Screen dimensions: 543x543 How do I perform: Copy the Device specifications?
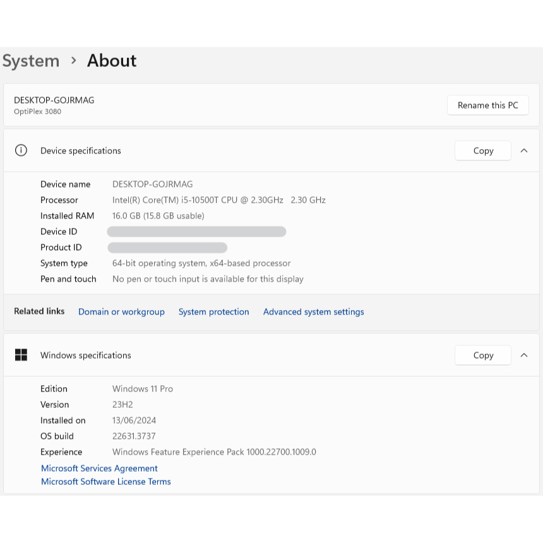click(482, 150)
